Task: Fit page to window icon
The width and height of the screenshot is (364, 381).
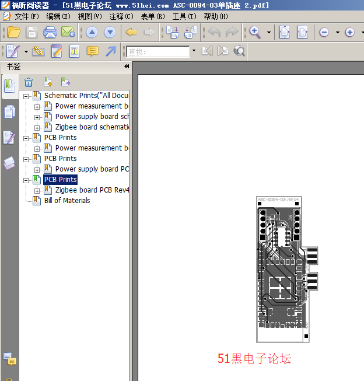Action: (x=285, y=32)
